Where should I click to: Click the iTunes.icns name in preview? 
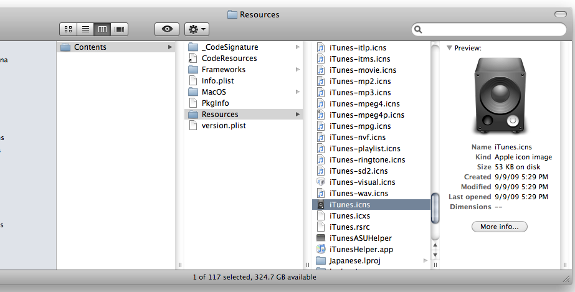click(x=513, y=147)
